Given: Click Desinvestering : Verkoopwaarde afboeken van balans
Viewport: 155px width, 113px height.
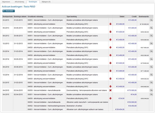Looking at the screenshot, I should [x=86, y=90].
